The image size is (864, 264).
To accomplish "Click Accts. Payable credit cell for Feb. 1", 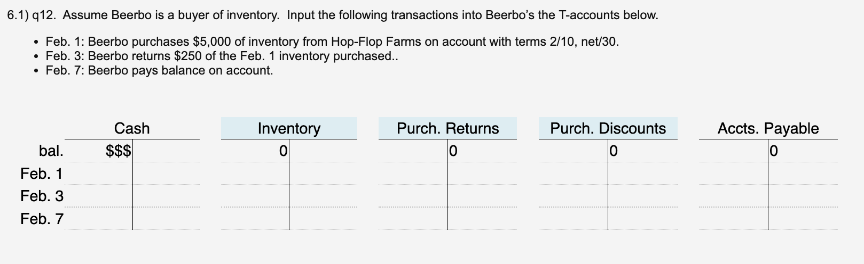I will [803, 174].
